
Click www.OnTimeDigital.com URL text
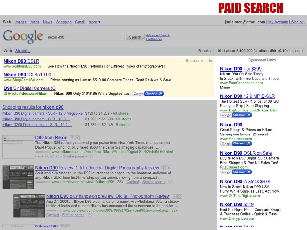click(x=240, y=196)
